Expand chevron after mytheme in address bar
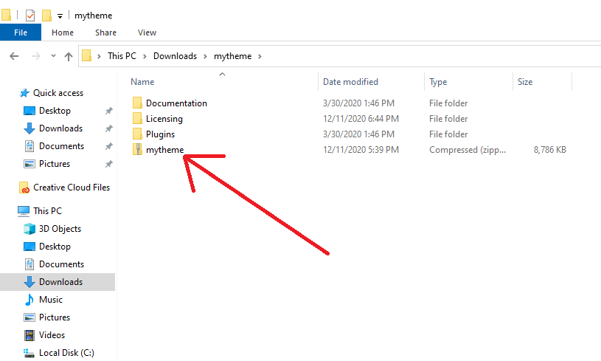Viewport: 601px width, 361px height. click(x=260, y=56)
